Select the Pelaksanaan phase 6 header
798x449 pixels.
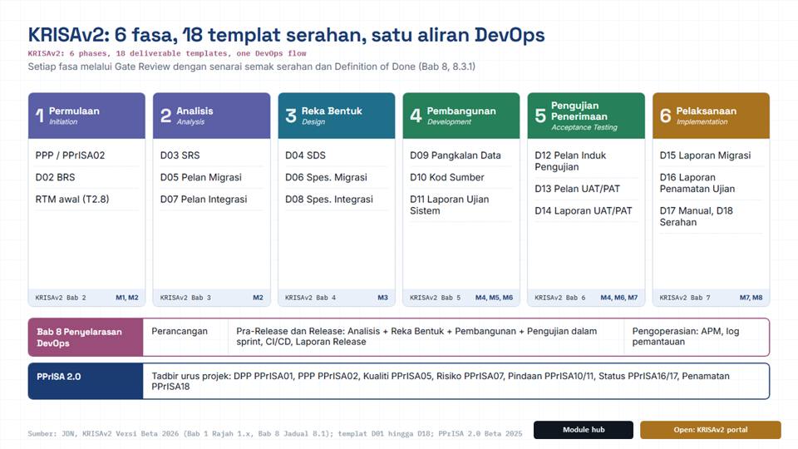click(x=711, y=116)
